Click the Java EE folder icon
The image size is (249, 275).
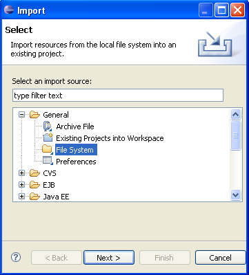34,197
